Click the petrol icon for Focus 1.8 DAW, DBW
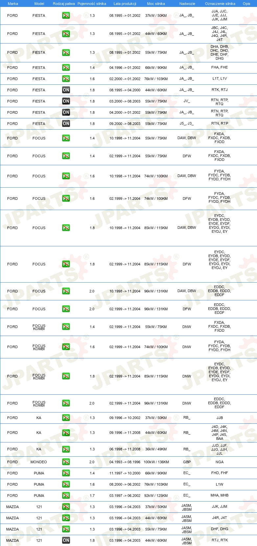The height and width of the screenshot is (546, 257). (x=66, y=228)
